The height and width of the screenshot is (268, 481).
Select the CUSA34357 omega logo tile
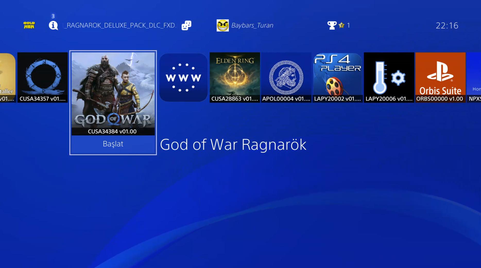click(x=42, y=77)
